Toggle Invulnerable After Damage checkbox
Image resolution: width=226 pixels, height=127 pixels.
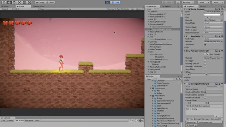(205, 92)
